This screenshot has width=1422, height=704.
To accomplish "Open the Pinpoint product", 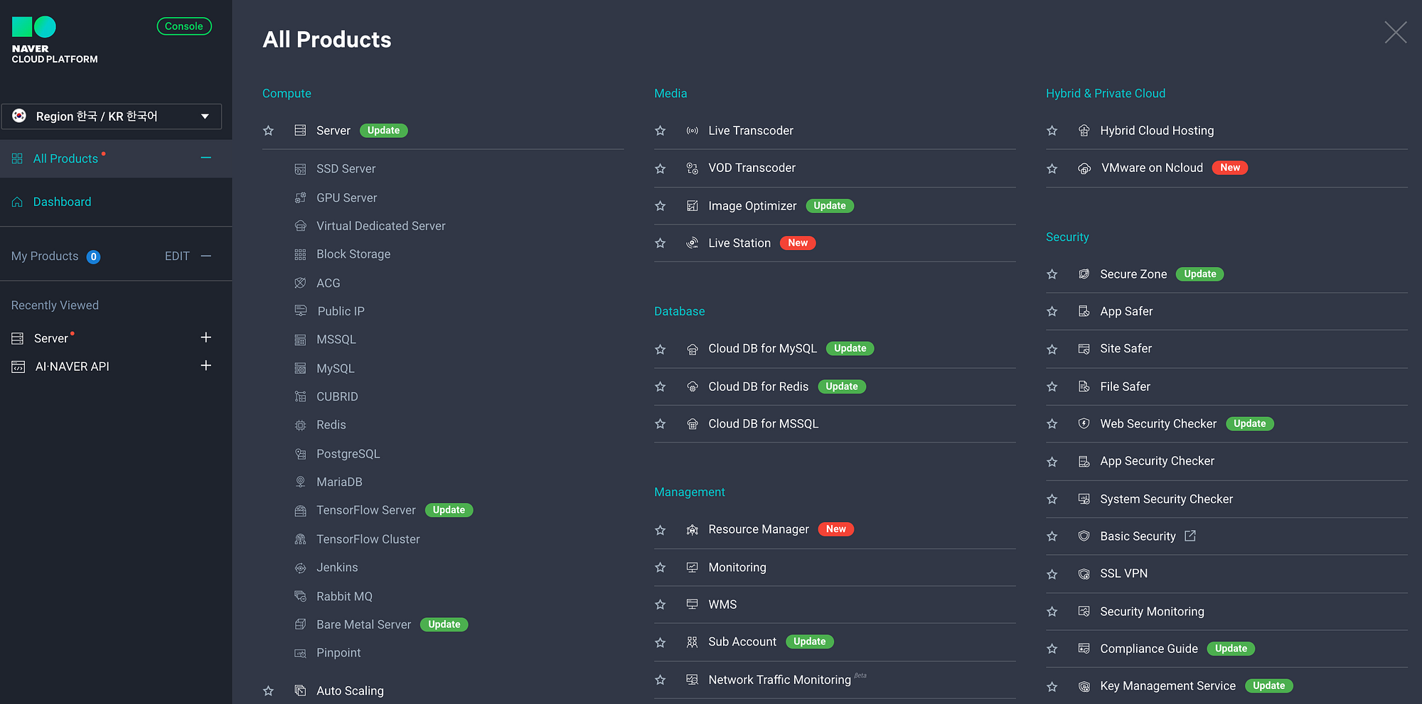I will pyautogui.click(x=338, y=653).
